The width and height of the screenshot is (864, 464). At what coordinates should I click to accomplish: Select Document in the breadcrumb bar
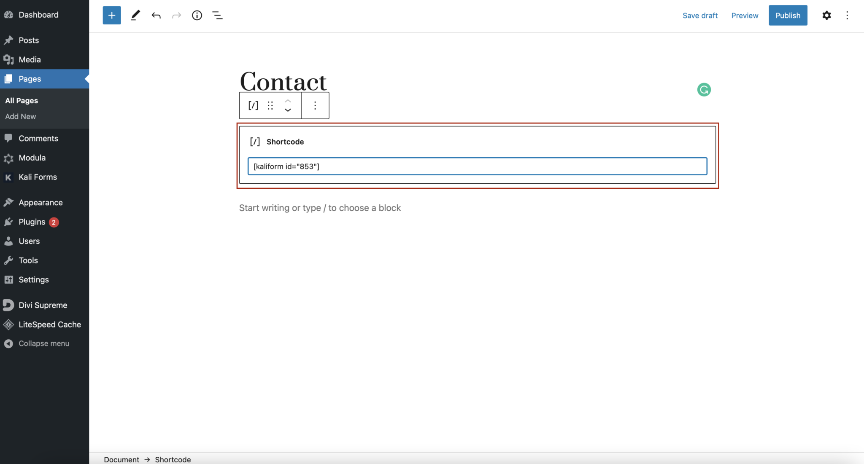pos(121,459)
